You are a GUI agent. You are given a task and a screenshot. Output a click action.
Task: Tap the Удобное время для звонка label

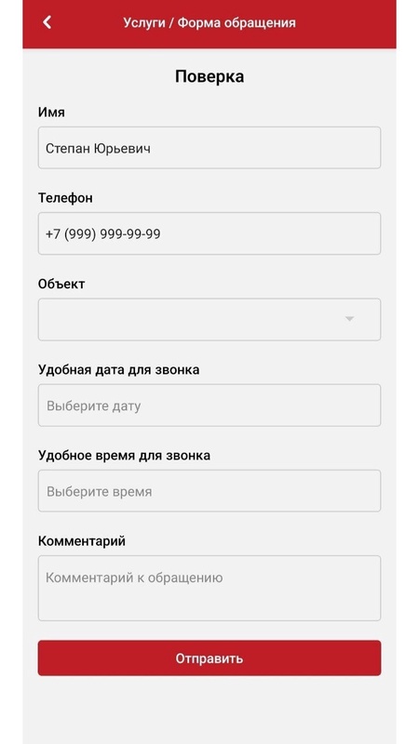point(124,456)
